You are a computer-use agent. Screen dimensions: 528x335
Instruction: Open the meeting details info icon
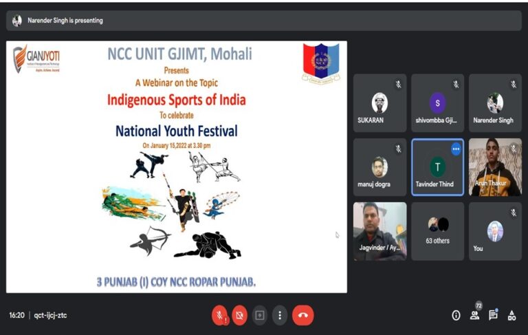pyautogui.click(x=456, y=316)
